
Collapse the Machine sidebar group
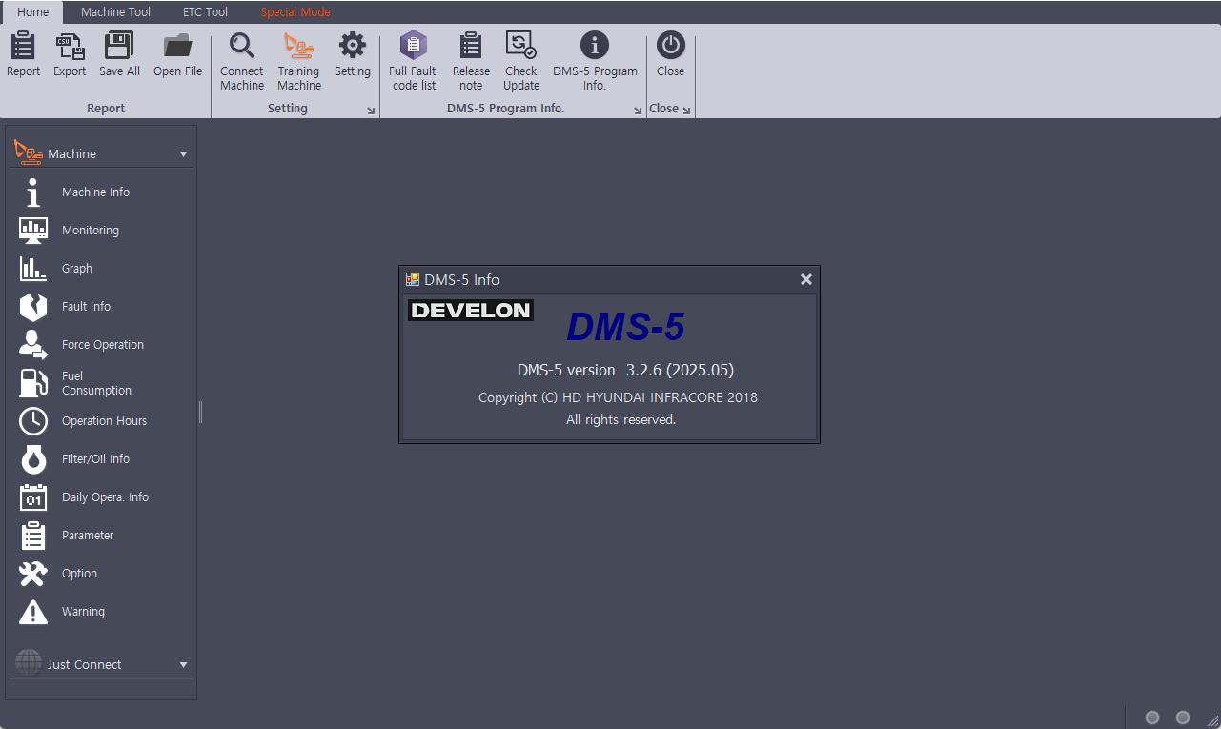point(183,153)
